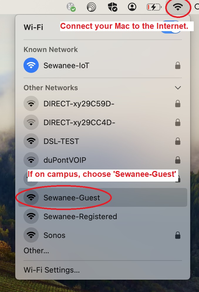Open the shield security icon in menu bar
Viewport: 199px width, 292px height.
(112, 7)
